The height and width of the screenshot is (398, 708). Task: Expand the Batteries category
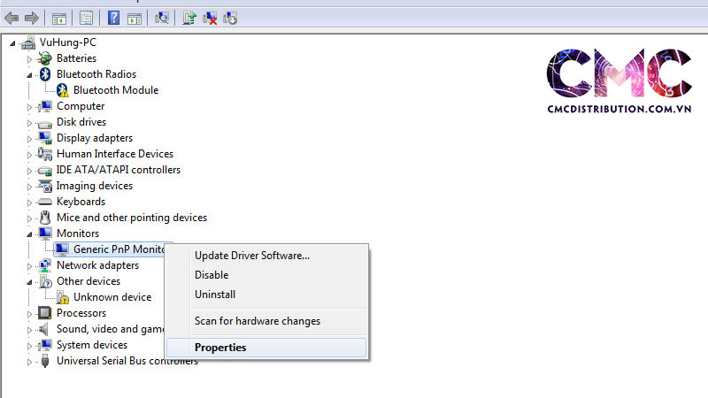point(29,58)
